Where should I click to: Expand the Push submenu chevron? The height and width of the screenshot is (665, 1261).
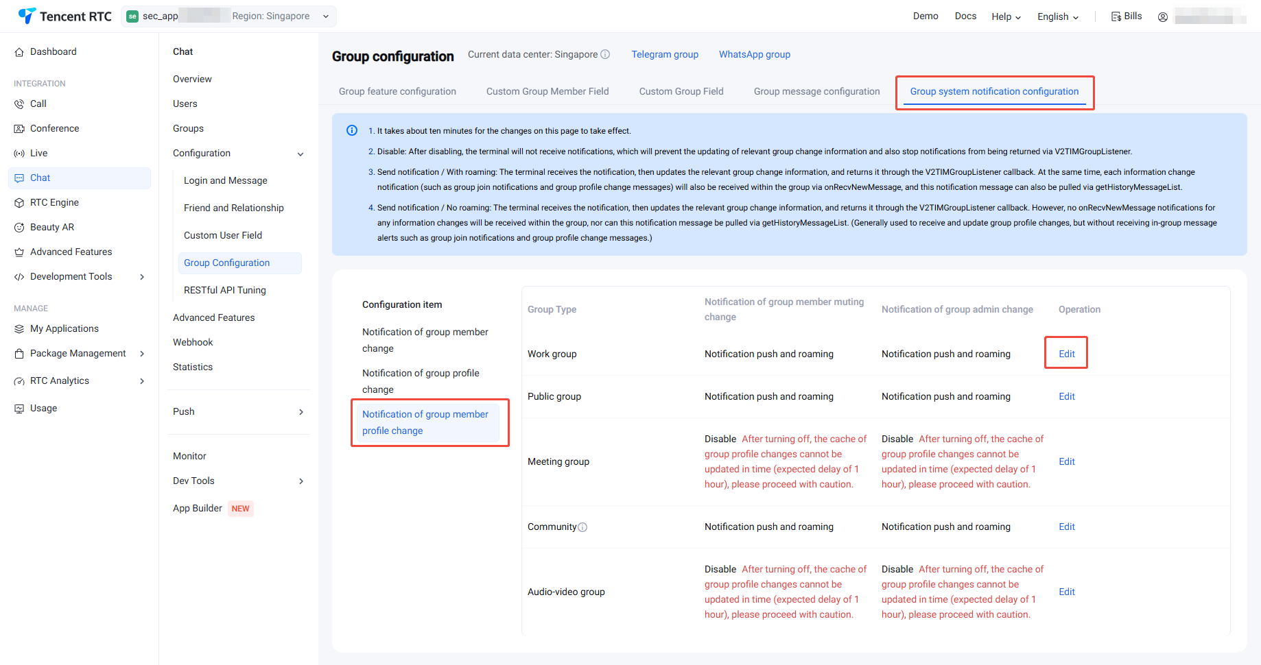click(x=301, y=412)
